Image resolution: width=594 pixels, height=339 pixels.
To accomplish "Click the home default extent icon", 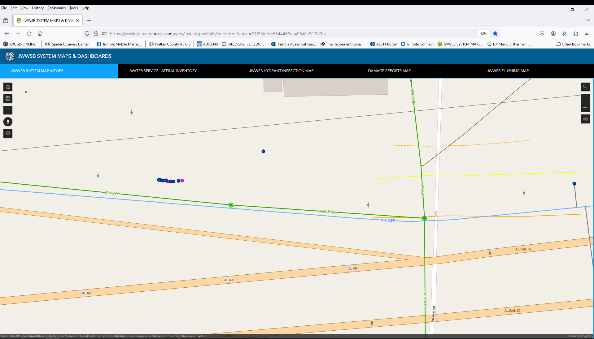I will click(8, 87).
